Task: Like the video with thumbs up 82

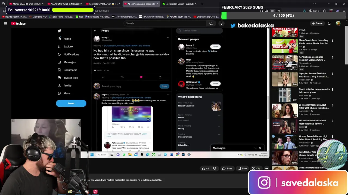Action: click(205, 168)
